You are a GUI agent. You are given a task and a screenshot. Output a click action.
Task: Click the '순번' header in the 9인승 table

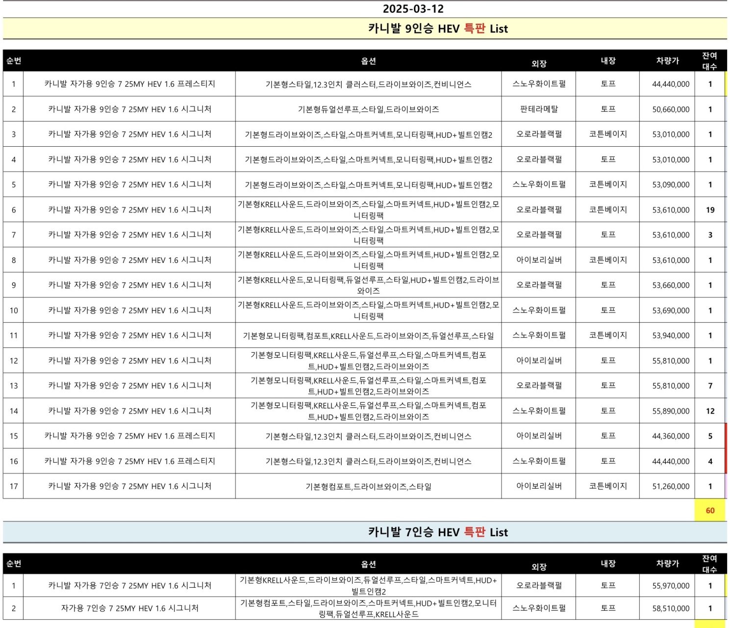14,61
